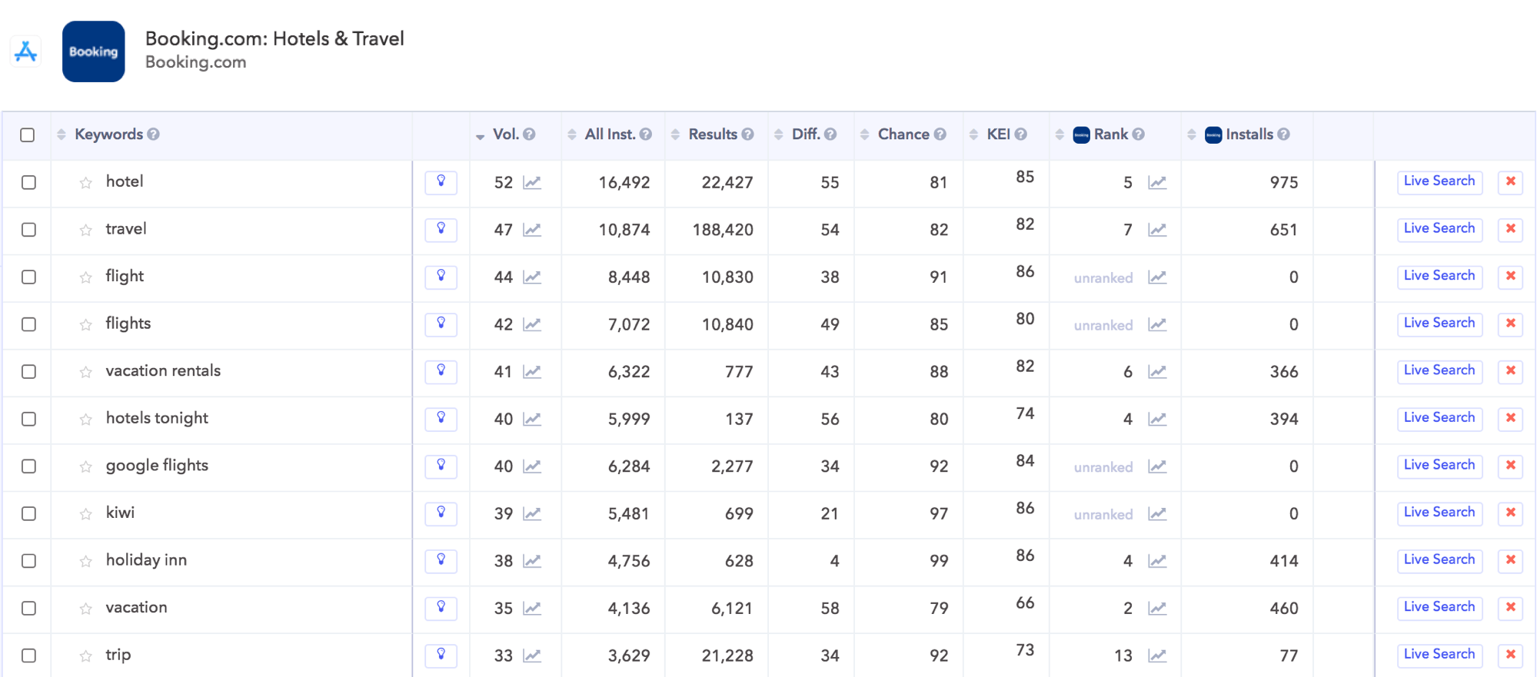This screenshot has height=677, width=1537.
Task: Click the App Store icon
Action: coord(26,51)
